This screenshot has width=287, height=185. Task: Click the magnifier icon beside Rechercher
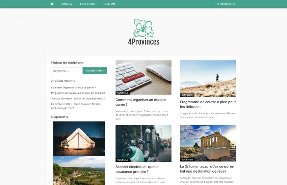click(218, 4)
